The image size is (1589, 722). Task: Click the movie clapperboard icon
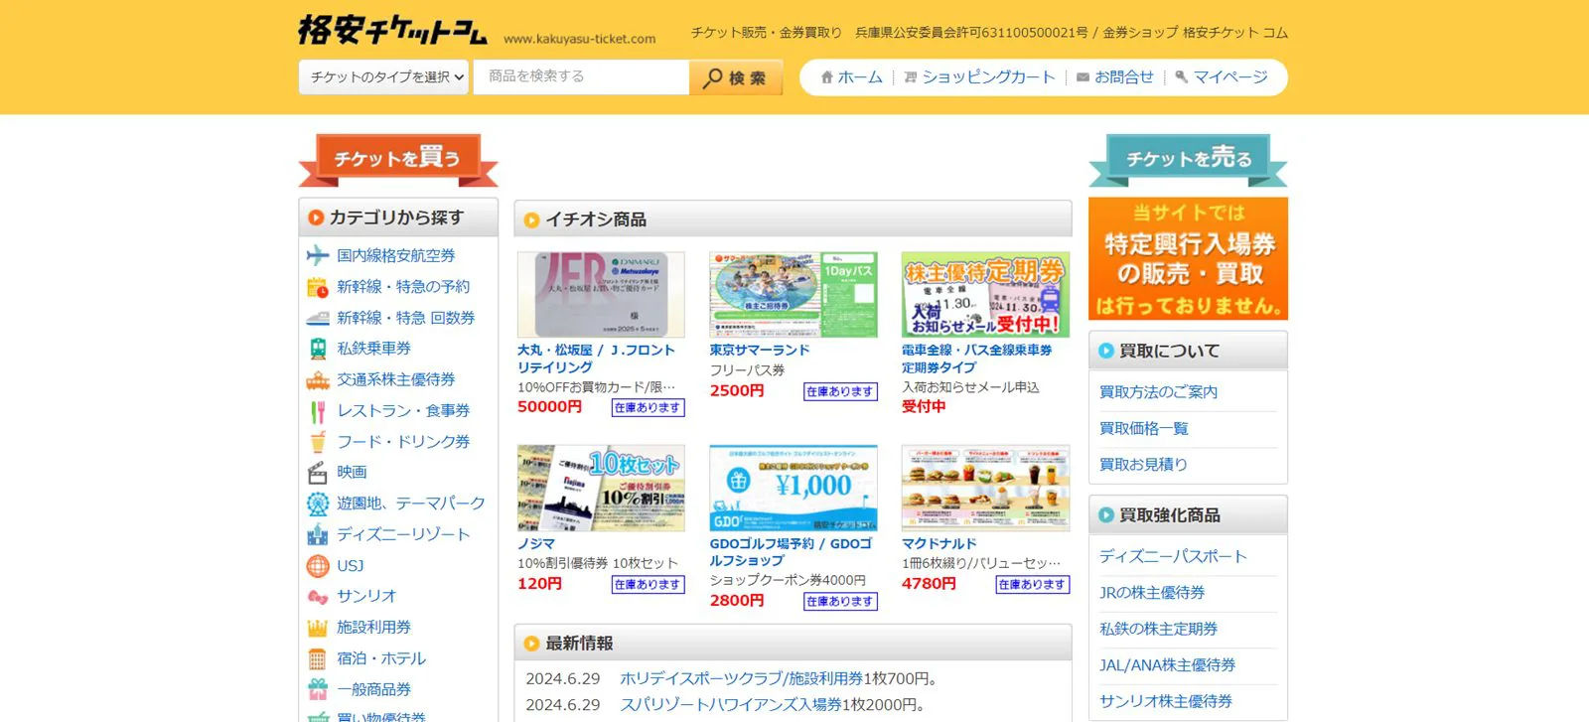tap(317, 473)
